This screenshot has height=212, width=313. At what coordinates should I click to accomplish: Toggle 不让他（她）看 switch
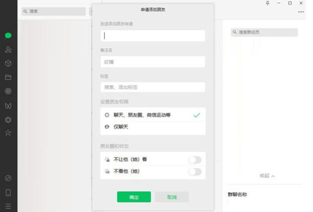click(195, 160)
